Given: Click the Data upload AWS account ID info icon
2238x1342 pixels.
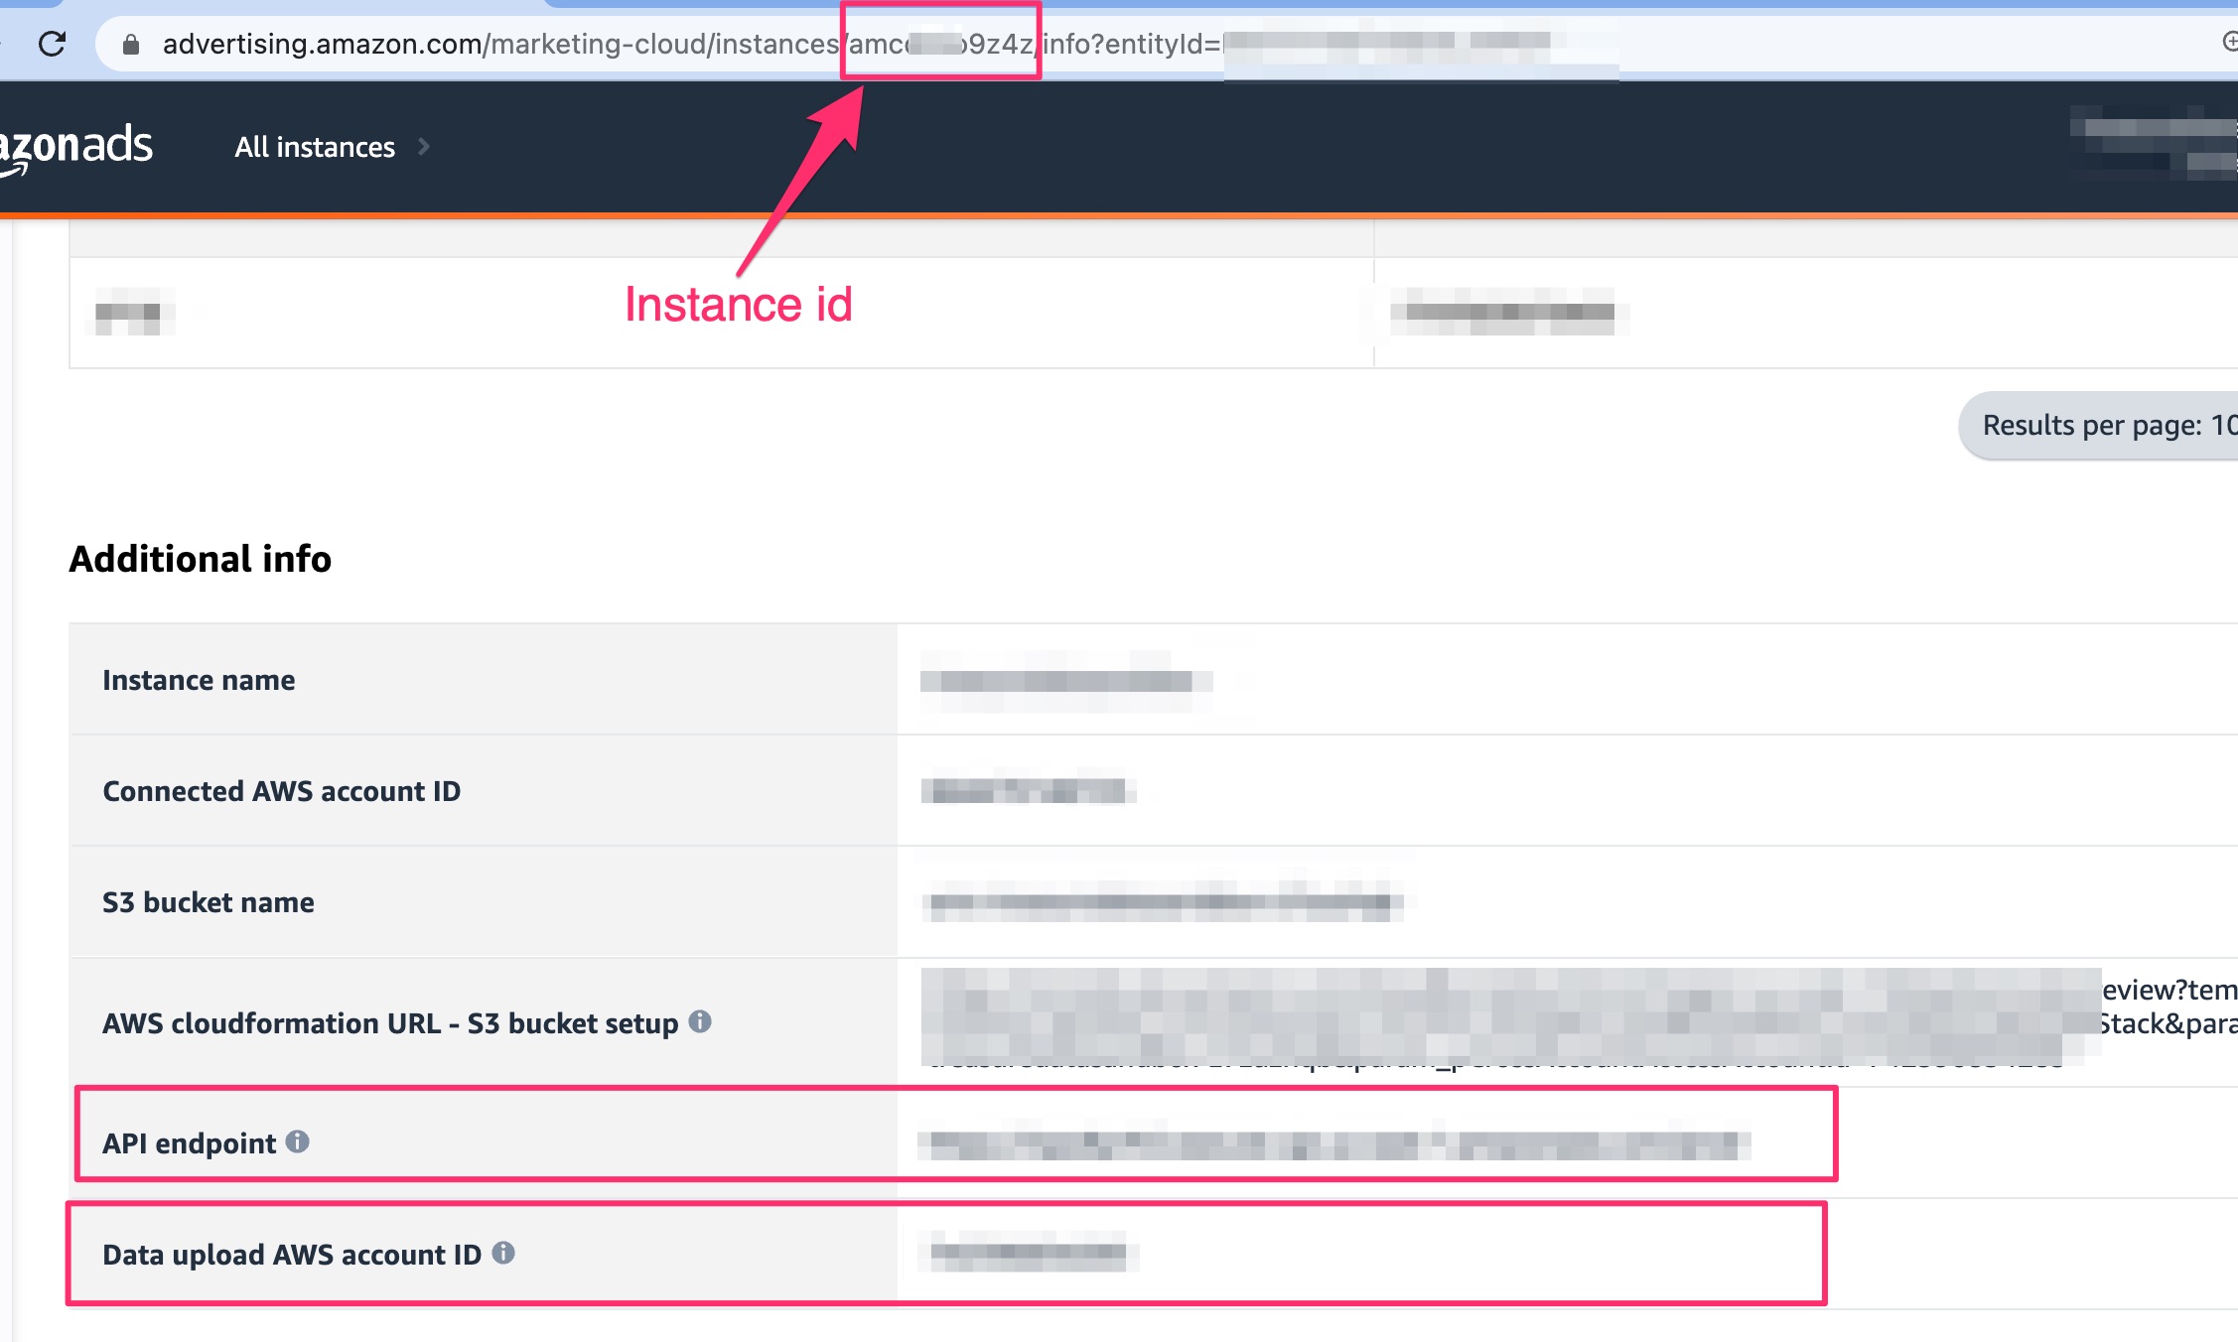Looking at the screenshot, I should tap(505, 1254).
